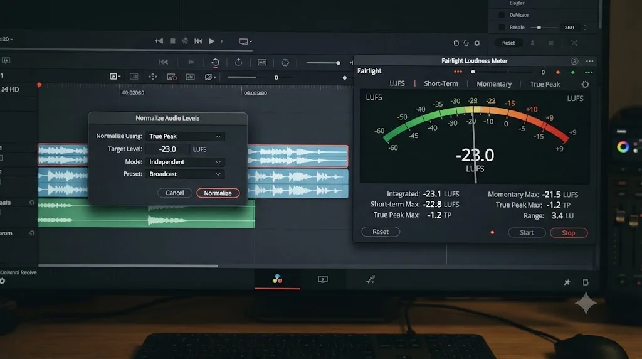
Task: Select the Short-Term tab
Action: pyautogui.click(x=441, y=83)
